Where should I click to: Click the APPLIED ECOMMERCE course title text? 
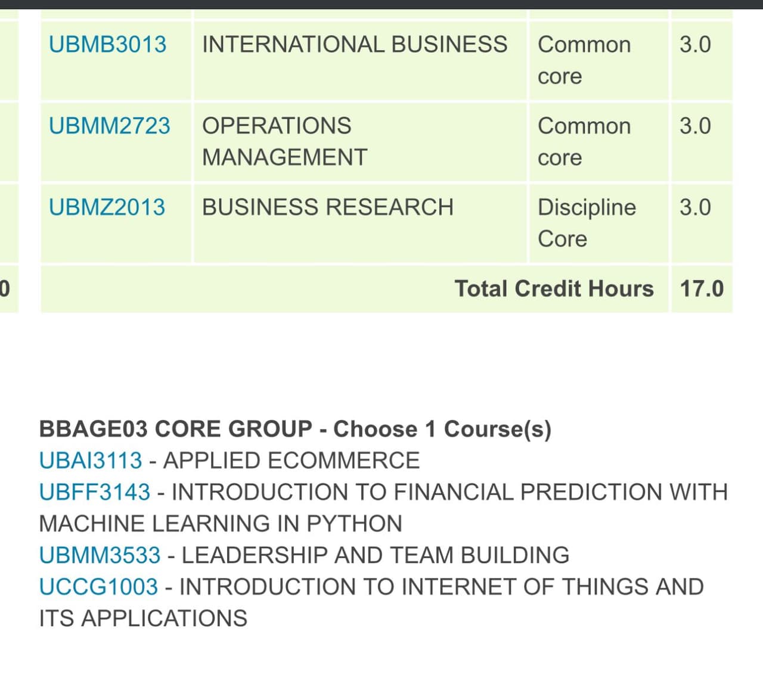pyautogui.click(x=291, y=461)
